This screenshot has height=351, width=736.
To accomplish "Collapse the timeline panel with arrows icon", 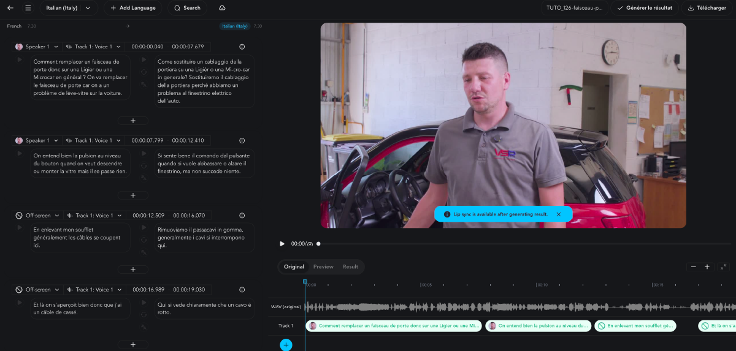I will [x=723, y=267].
